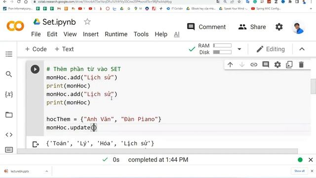
Task: Open the Tools menu
Action: (x=141, y=34)
